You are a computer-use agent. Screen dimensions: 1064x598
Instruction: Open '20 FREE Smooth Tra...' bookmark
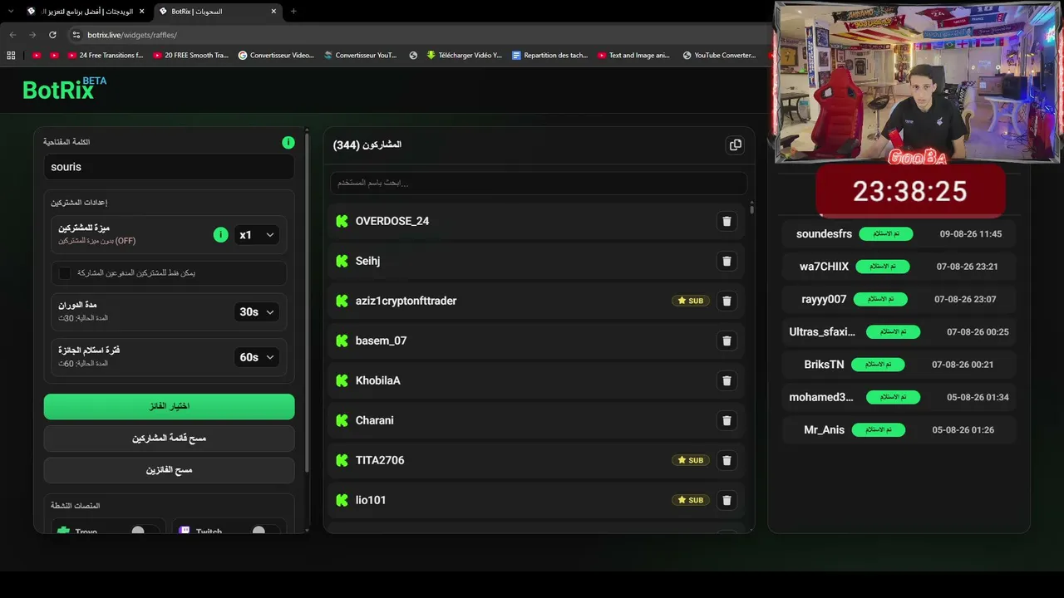coord(190,56)
